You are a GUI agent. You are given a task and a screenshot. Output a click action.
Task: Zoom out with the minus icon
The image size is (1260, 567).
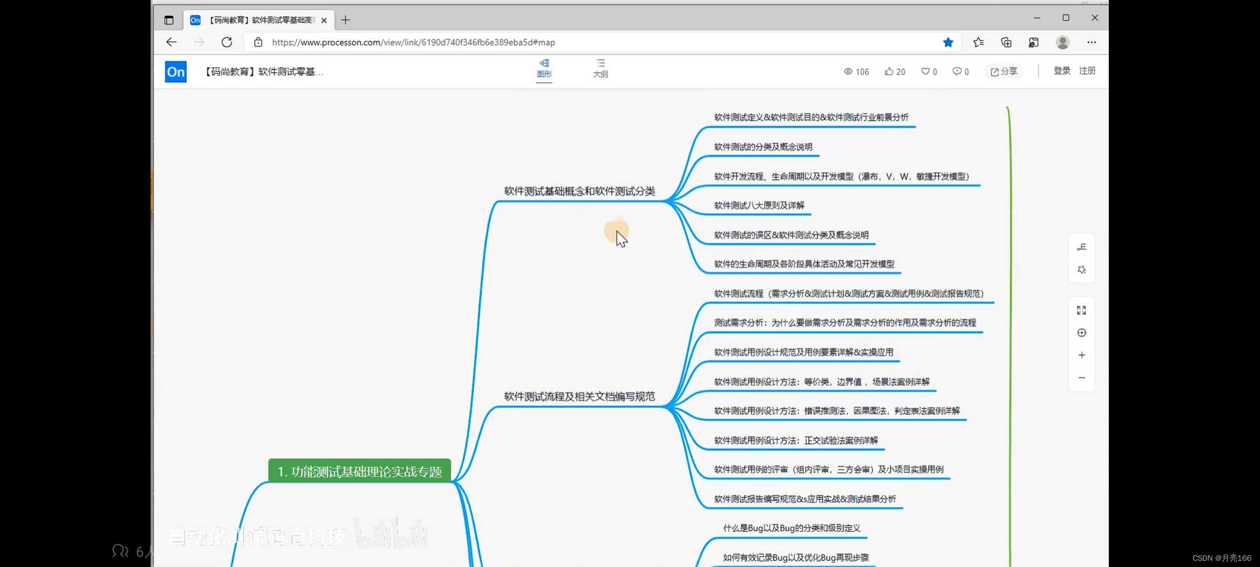(1081, 378)
